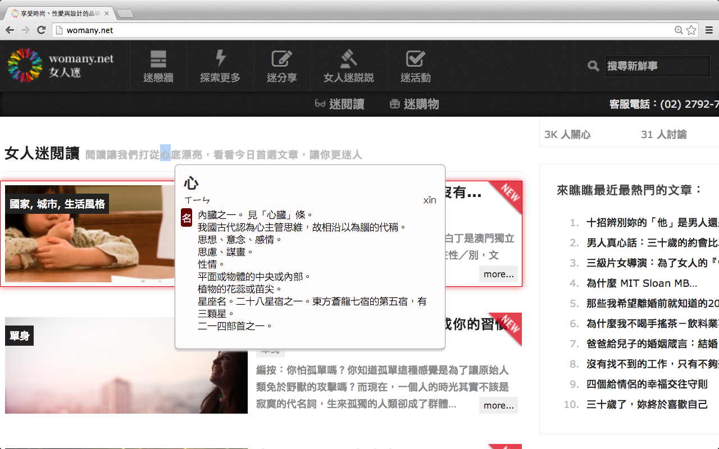This screenshot has height=449, width=719.
Task: Click the glasses icon beside 迷閱讀
Action: coord(320,104)
